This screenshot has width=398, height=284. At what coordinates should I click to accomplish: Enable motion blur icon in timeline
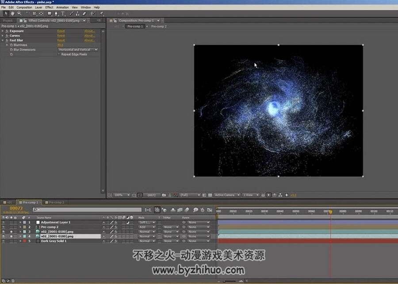coord(187,209)
